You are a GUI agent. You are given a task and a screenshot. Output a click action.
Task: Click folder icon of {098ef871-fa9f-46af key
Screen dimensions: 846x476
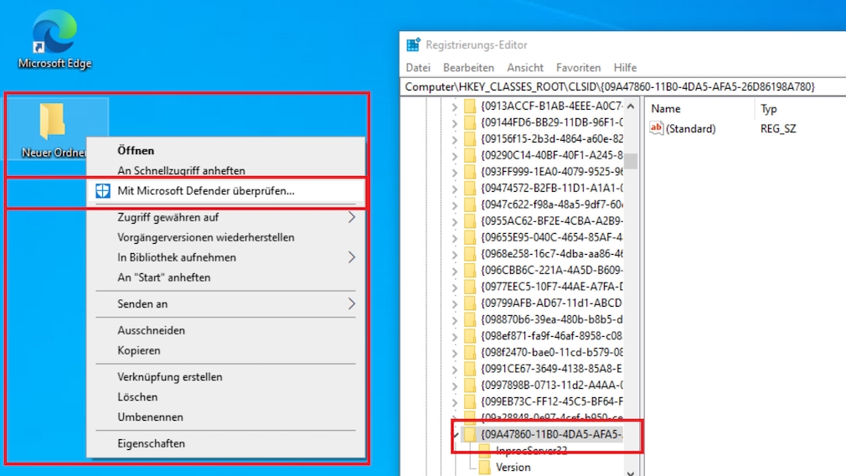pos(470,336)
